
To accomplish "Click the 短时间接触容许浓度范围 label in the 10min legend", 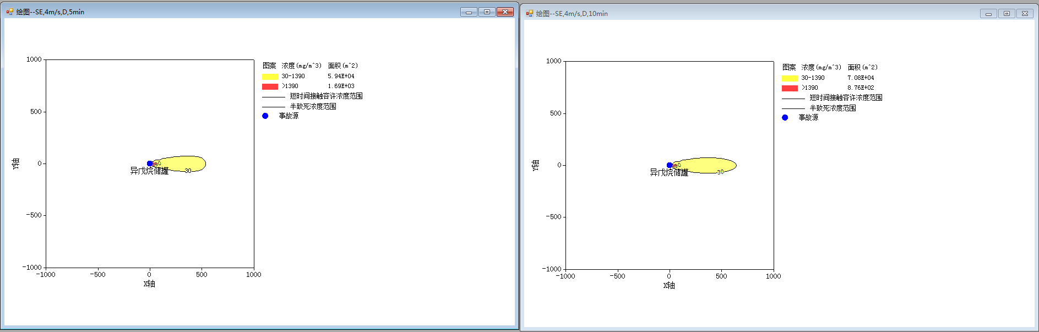I will tap(846, 97).
